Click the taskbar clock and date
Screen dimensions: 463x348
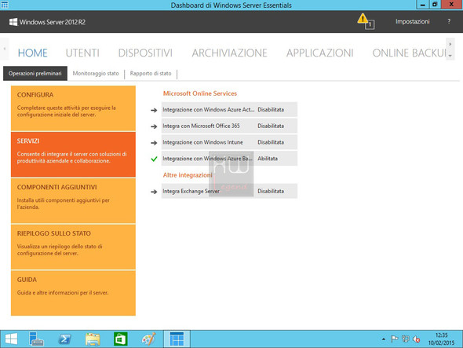tap(441, 339)
